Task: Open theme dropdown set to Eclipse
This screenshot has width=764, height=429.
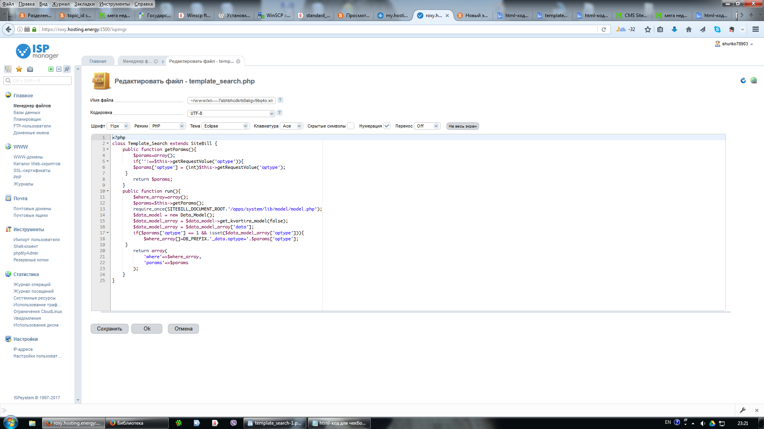Action: click(225, 126)
